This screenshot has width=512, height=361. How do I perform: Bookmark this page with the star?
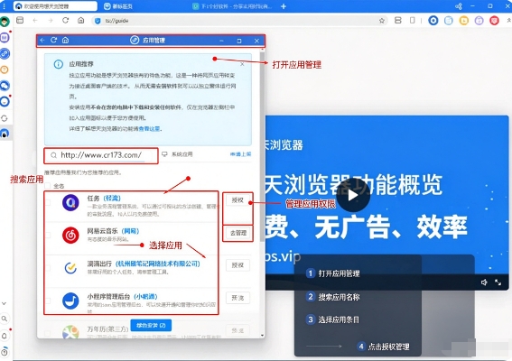[381, 21]
